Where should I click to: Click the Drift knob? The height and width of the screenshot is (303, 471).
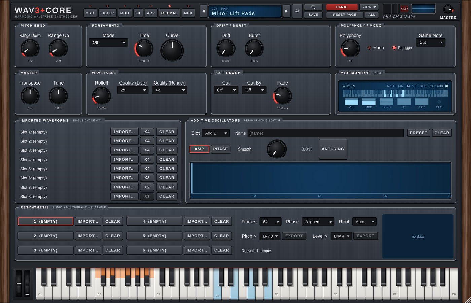tap(226, 48)
